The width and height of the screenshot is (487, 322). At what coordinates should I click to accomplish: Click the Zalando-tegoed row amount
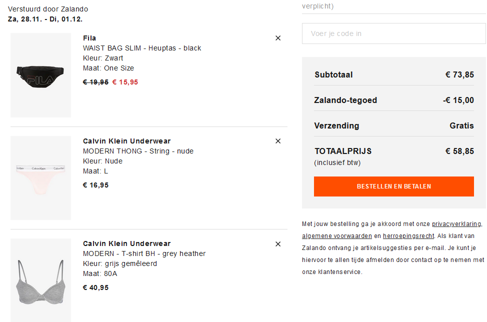tap(458, 100)
